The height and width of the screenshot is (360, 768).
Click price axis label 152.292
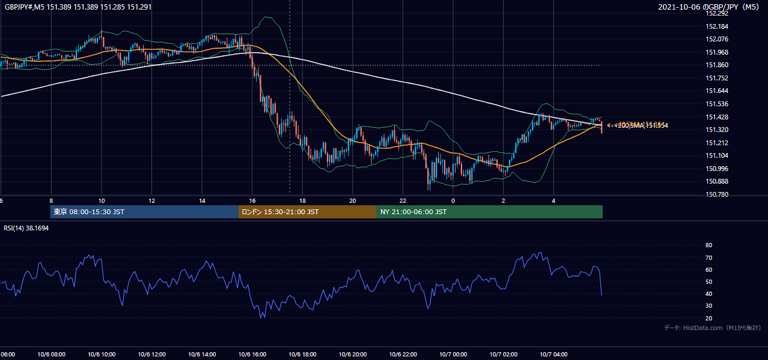click(717, 13)
